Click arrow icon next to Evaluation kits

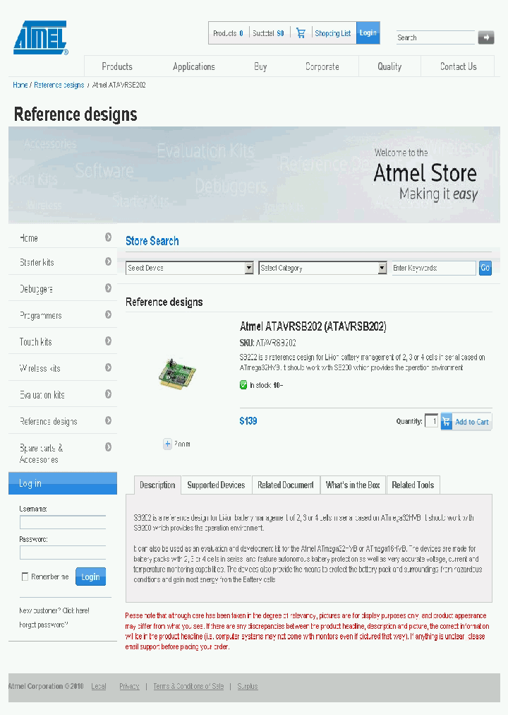point(109,394)
